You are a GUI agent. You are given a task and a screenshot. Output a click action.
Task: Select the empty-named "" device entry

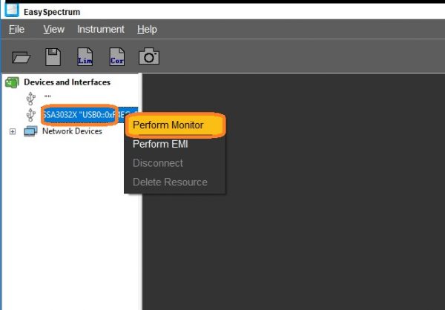point(47,98)
